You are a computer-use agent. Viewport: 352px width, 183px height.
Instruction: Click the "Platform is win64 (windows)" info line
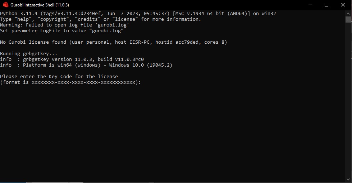[86, 65]
